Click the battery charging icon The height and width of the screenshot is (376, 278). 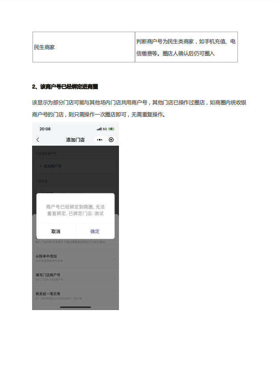coord(111,129)
